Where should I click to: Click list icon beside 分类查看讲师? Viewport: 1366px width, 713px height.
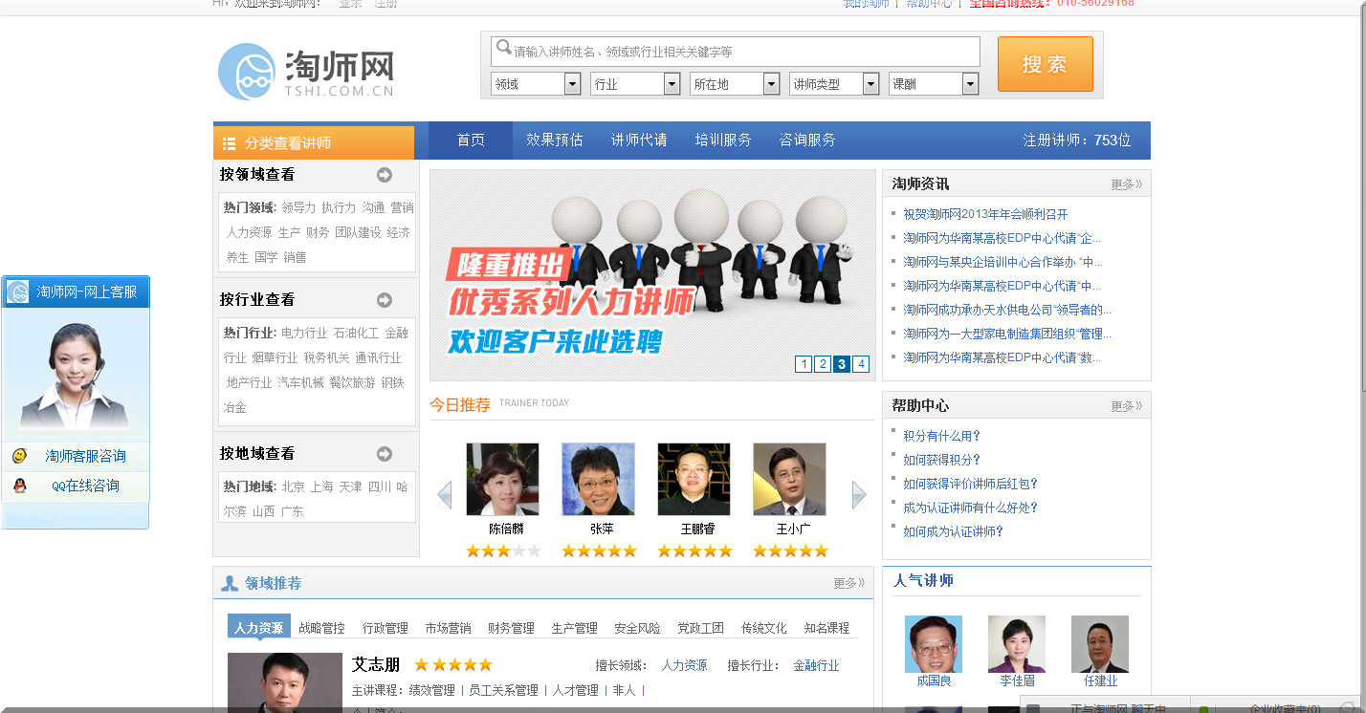[229, 143]
